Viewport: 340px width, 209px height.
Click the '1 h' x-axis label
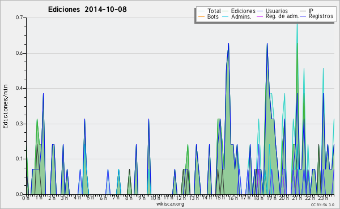[x=39, y=198]
